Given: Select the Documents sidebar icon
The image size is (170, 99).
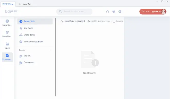Looking at the screenshot, I should 7,56.
